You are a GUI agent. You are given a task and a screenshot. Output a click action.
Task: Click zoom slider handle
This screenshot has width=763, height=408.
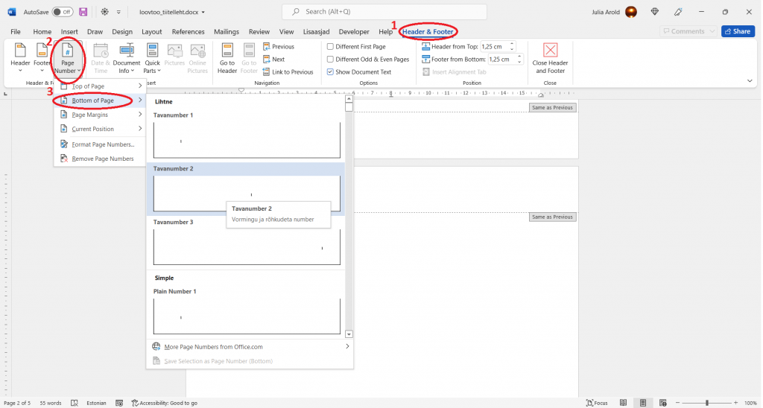point(707,403)
